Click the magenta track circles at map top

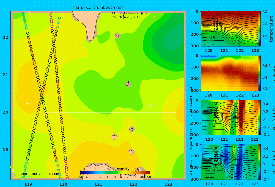(51, 21)
